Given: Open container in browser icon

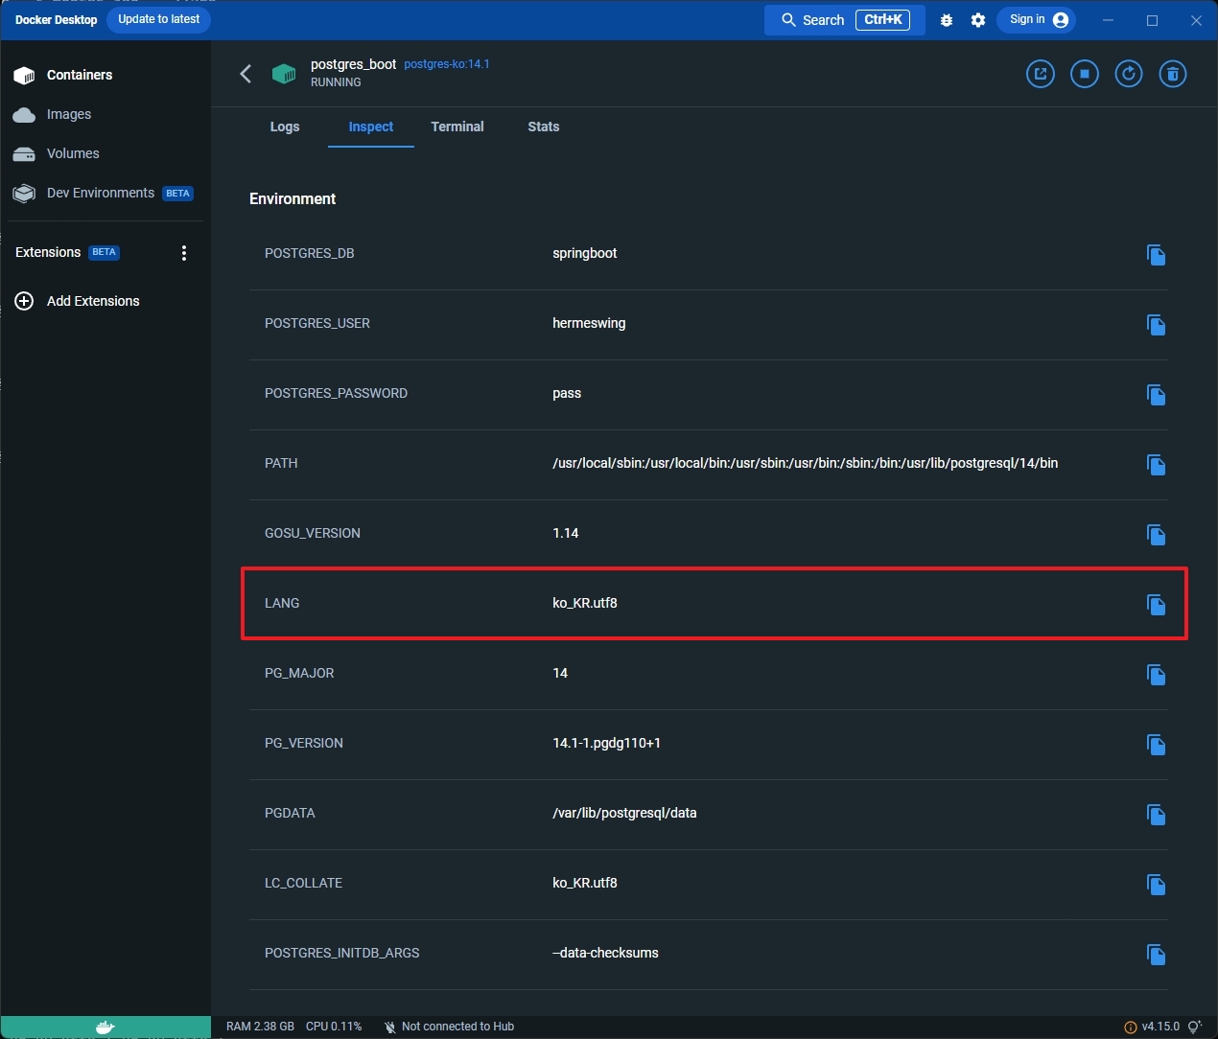Looking at the screenshot, I should (x=1041, y=74).
